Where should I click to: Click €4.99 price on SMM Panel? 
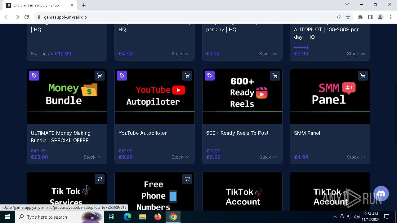click(x=301, y=157)
